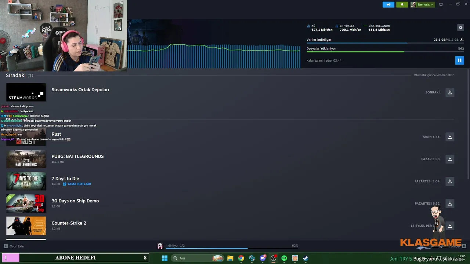Open YAMA NOTLARI for 7 Days to Die
Screen dimensions: 470x264
click(x=77, y=184)
